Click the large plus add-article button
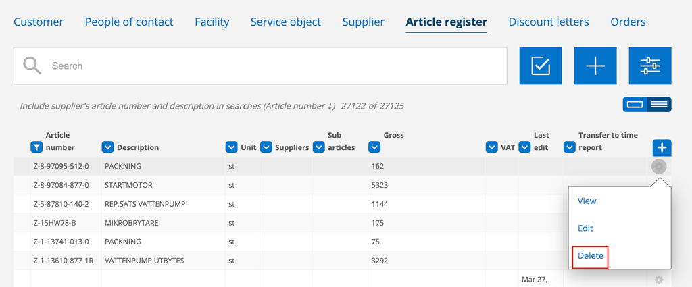Screen dimensions: 692x287 click(x=595, y=66)
